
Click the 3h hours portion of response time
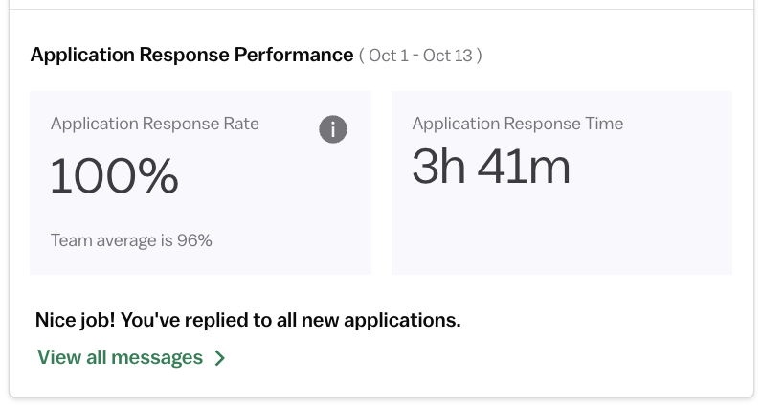tap(438, 167)
